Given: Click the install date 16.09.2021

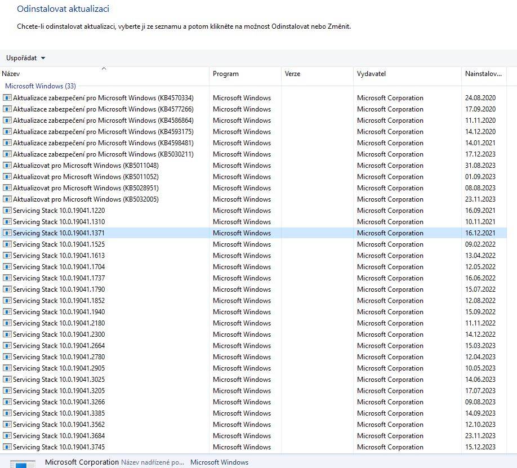Looking at the screenshot, I should point(480,211).
